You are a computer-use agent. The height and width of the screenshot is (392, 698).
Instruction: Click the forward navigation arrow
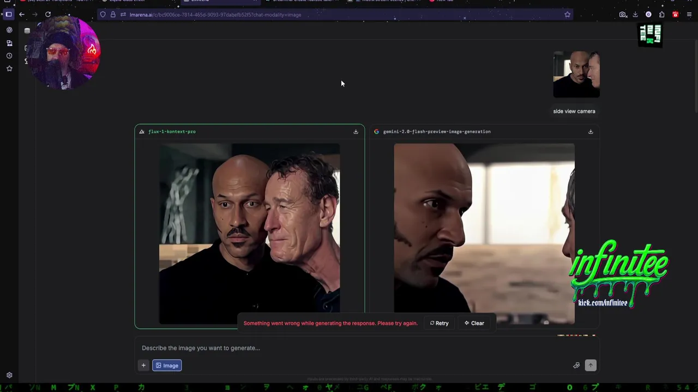pyautogui.click(x=35, y=15)
